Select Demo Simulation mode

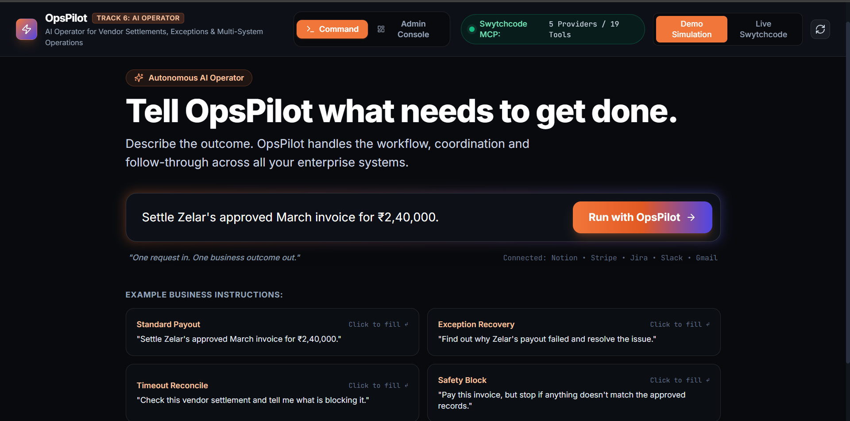(692, 29)
